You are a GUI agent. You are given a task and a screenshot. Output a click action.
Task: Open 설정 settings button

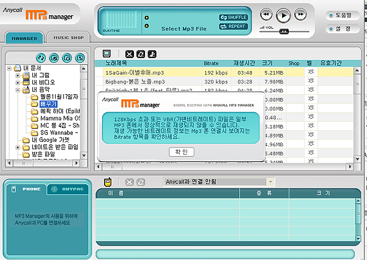[342, 29]
